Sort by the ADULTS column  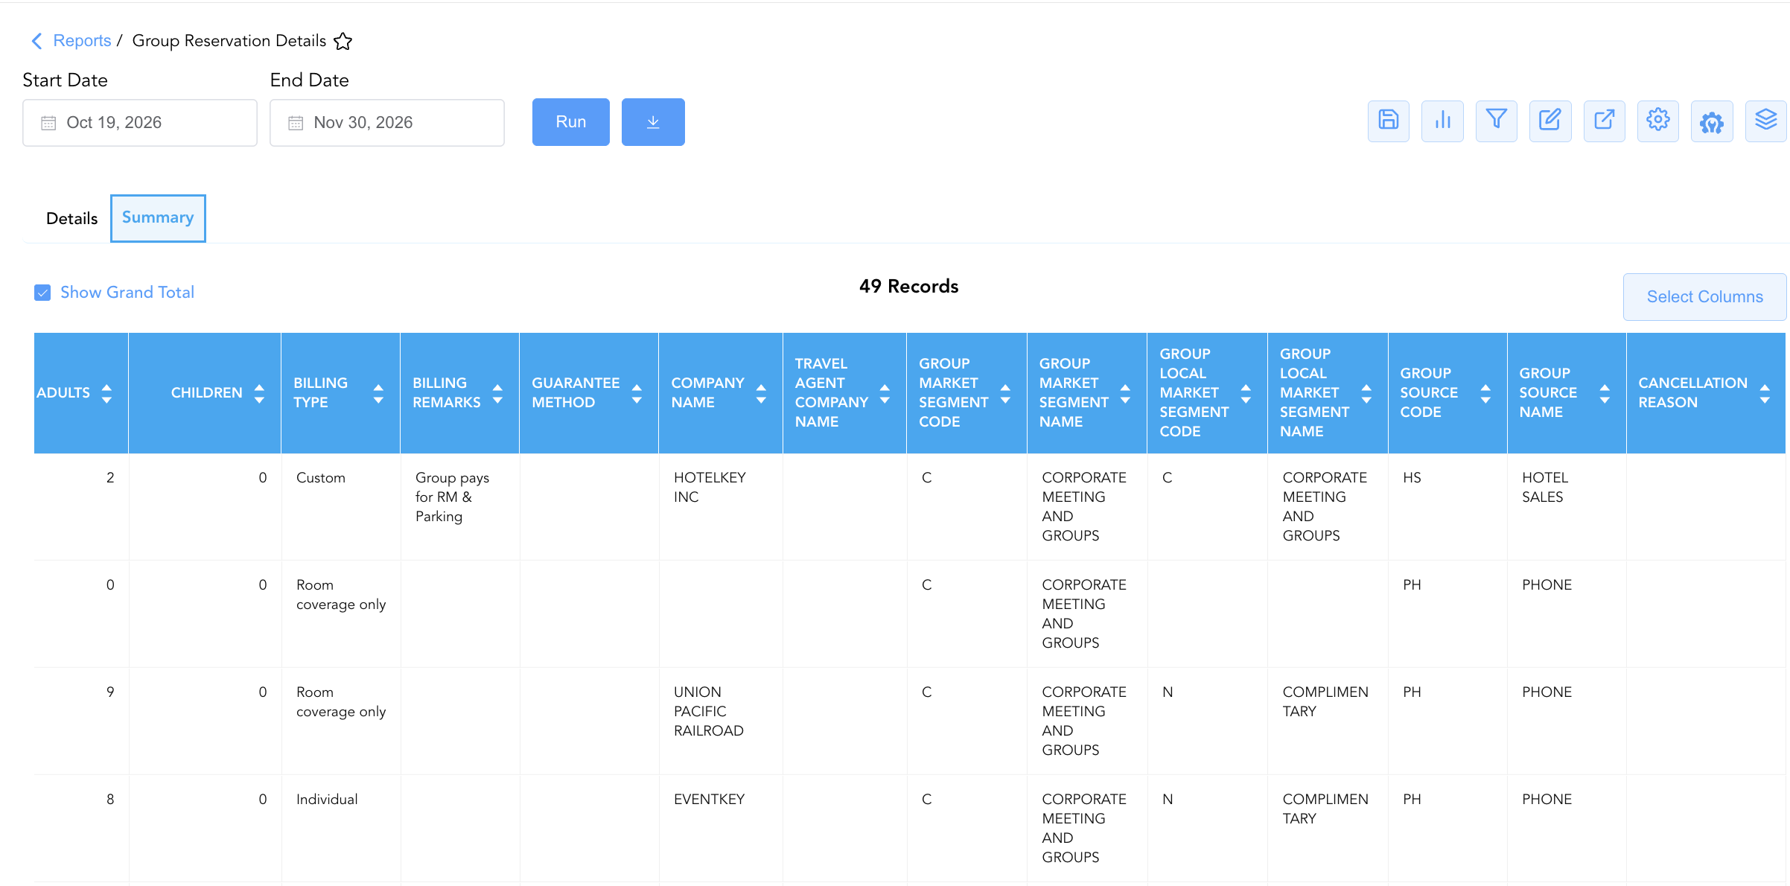pyautogui.click(x=106, y=393)
